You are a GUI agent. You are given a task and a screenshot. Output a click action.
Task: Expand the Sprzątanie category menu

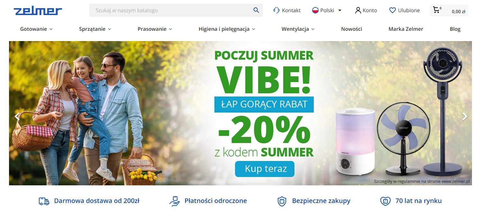point(95,29)
